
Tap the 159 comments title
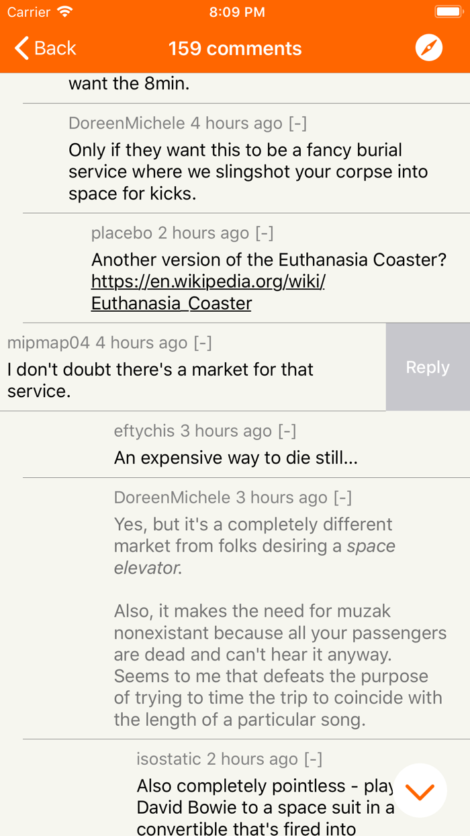[x=235, y=48]
